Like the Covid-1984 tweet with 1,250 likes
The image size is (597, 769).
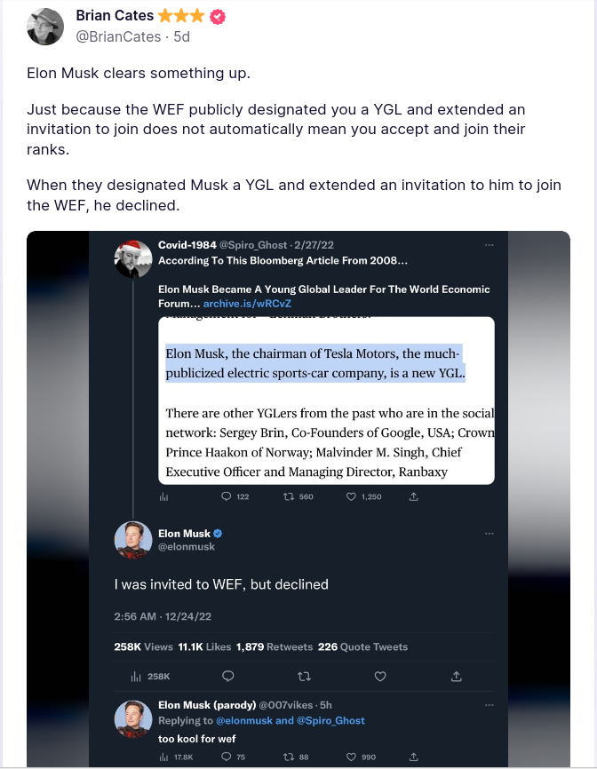pos(352,496)
